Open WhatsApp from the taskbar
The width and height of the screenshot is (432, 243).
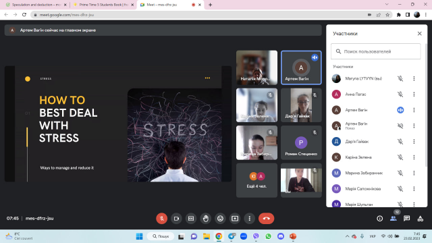coord(269,236)
